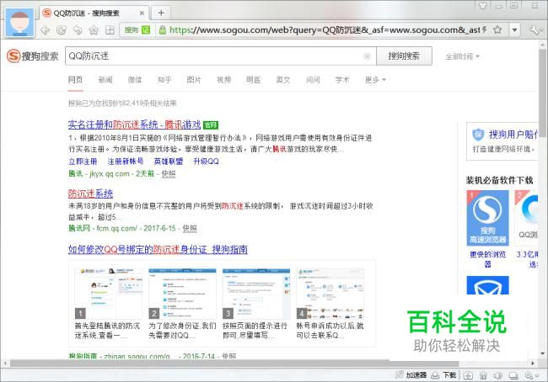Screen dimensions: 548x382
Task: Switch to the 明医 tab
Action: point(254,80)
